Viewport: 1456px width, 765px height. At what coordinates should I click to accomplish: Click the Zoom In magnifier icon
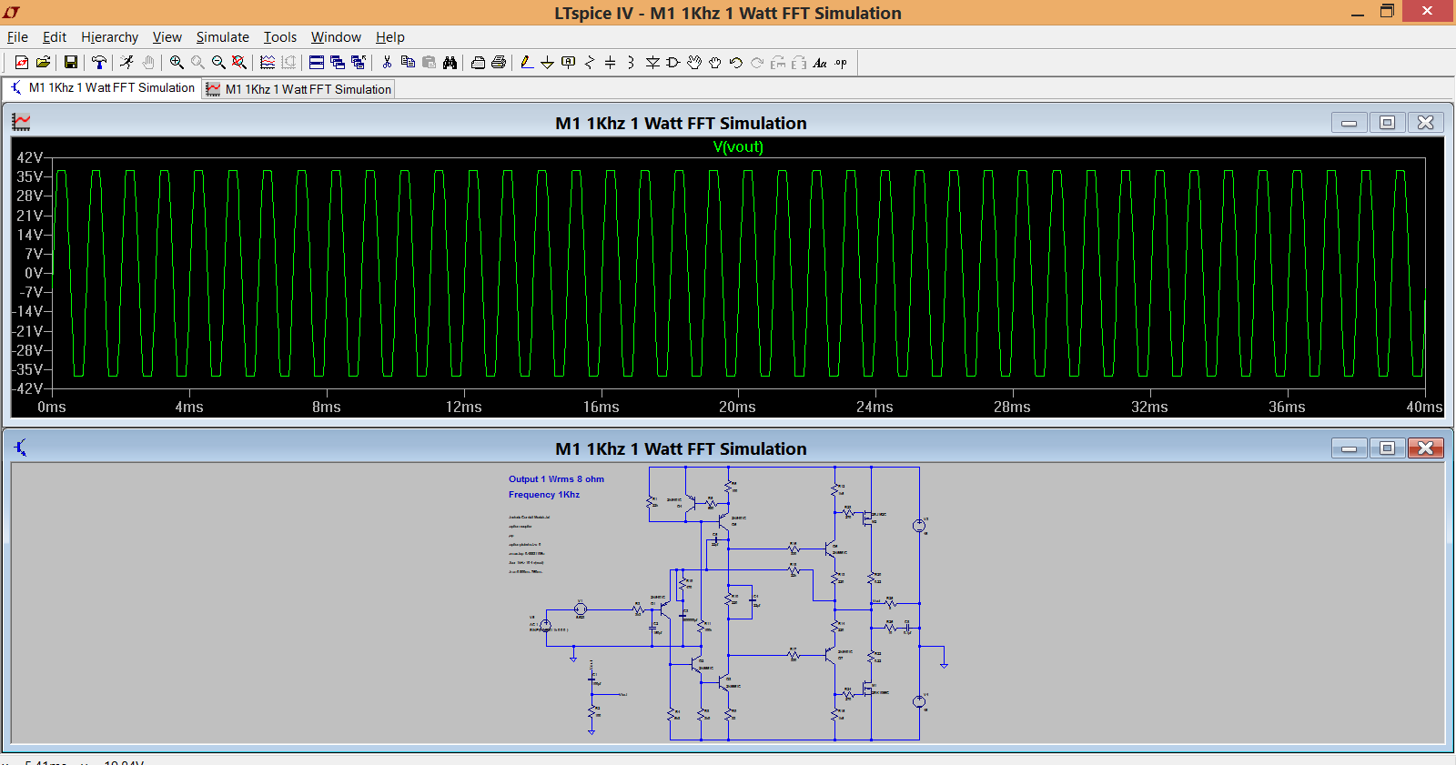tap(177, 62)
